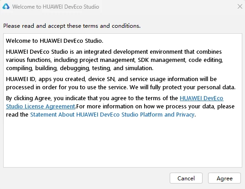Click the Agree button

pyautogui.click(x=224, y=178)
